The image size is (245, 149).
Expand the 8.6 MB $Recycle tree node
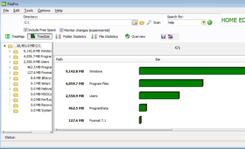(10, 78)
